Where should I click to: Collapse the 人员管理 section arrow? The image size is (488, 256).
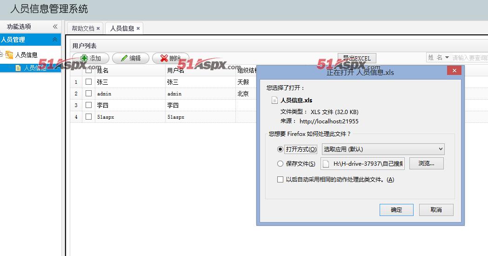click(55, 40)
